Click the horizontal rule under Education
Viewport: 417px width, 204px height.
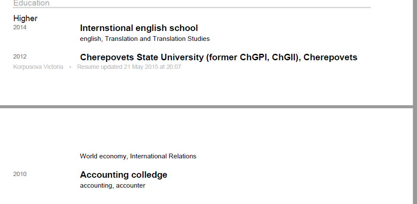[192, 8]
